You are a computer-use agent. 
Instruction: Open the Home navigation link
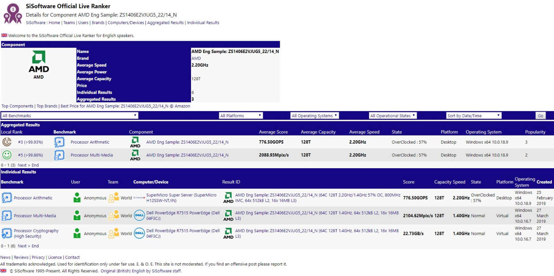[x=54, y=23]
